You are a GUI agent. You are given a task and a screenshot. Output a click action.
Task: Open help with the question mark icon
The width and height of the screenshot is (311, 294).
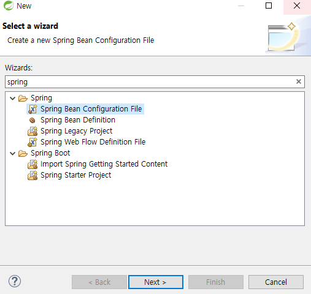15,281
